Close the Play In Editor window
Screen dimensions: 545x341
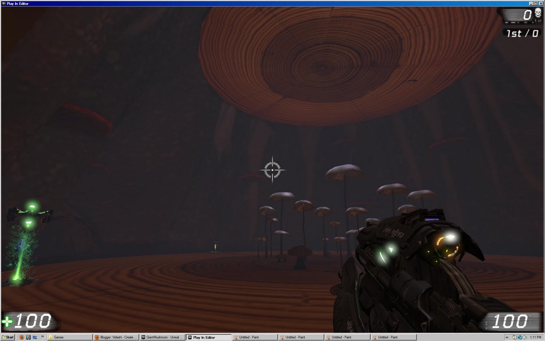(541, 3)
